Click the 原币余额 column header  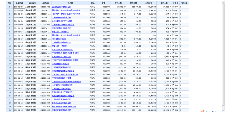[133, 3]
